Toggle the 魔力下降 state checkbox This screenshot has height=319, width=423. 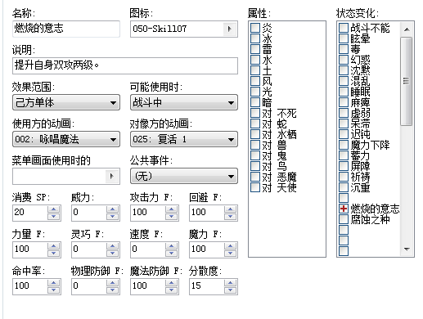tap(344, 145)
